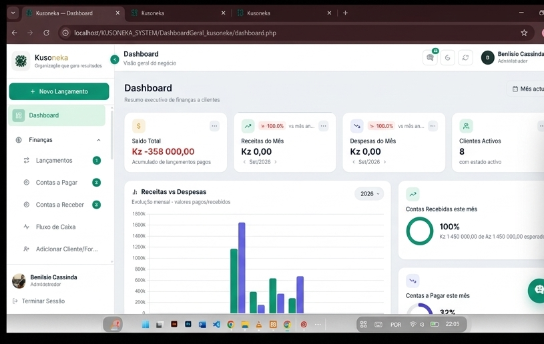Go to next month in Receitas do Mês

tap(276, 162)
